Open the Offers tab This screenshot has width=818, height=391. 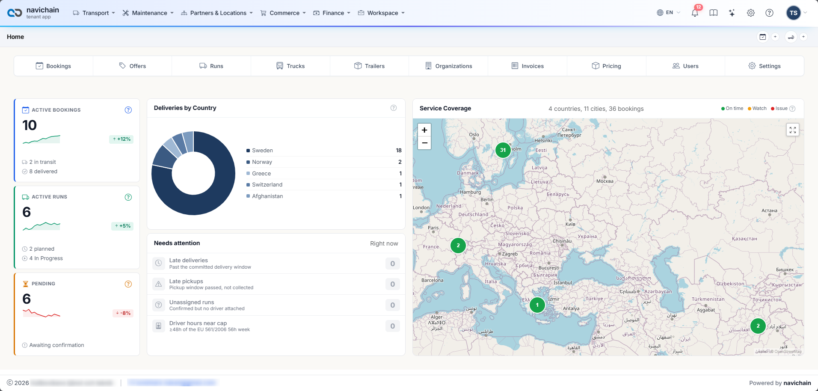tap(133, 66)
